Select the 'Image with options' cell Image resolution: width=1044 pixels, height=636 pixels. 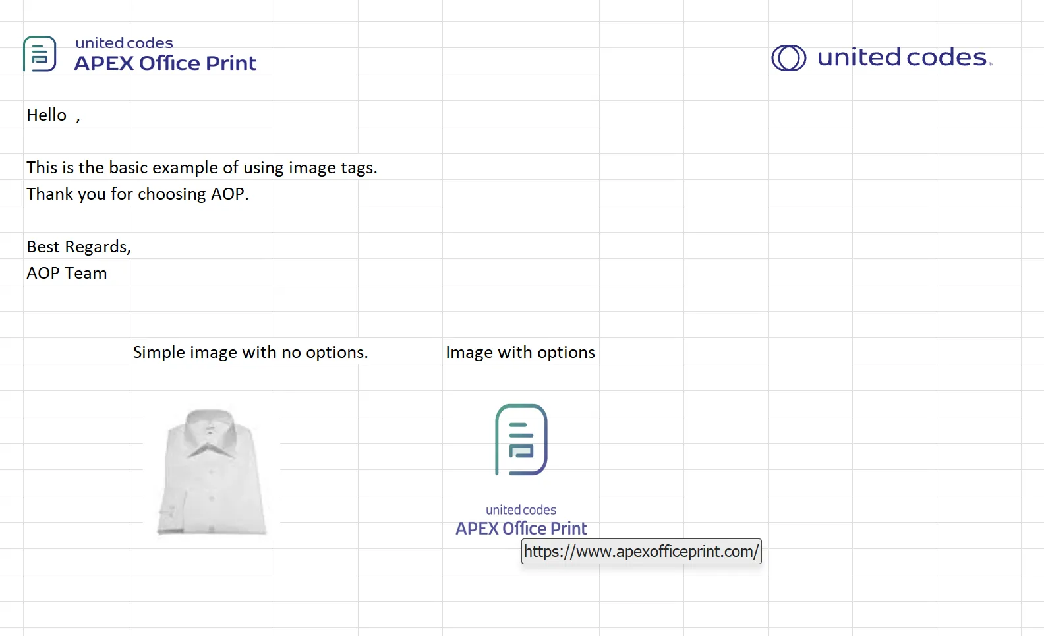[x=520, y=352]
